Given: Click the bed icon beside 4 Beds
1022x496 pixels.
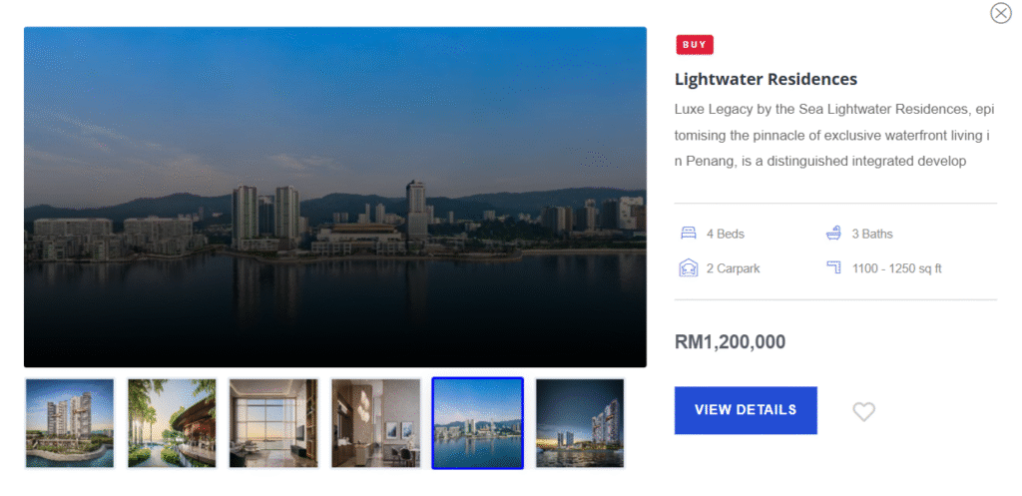Looking at the screenshot, I should point(689,234).
